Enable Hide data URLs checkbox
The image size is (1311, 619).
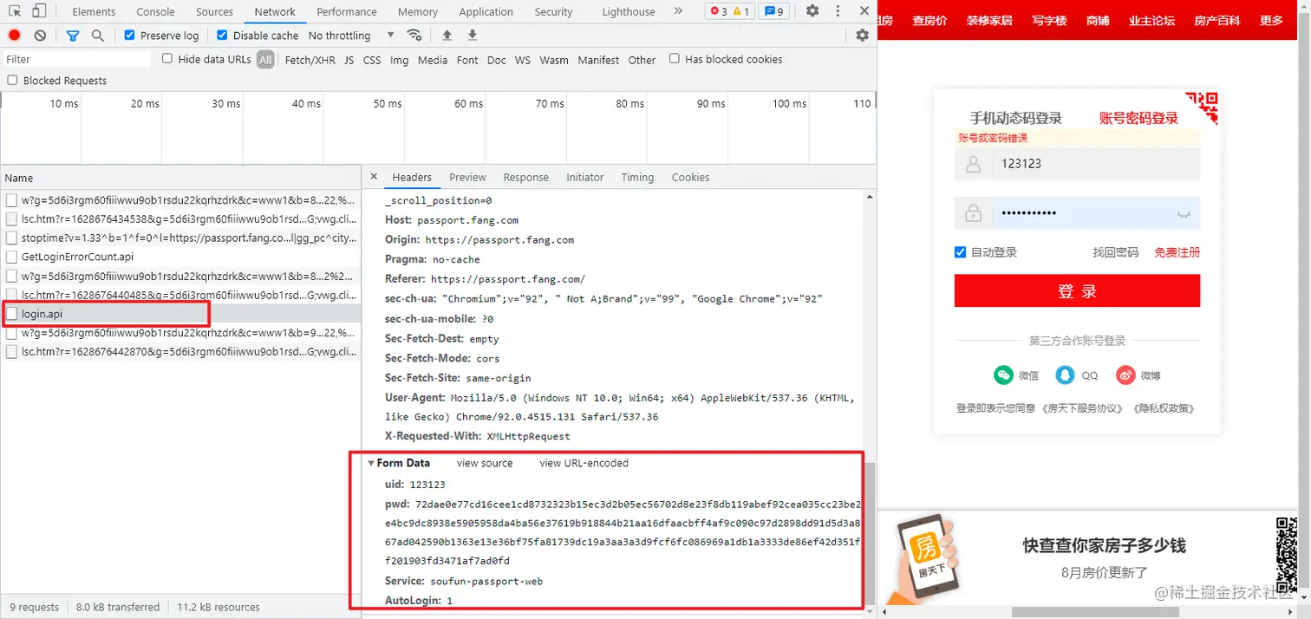click(x=168, y=59)
